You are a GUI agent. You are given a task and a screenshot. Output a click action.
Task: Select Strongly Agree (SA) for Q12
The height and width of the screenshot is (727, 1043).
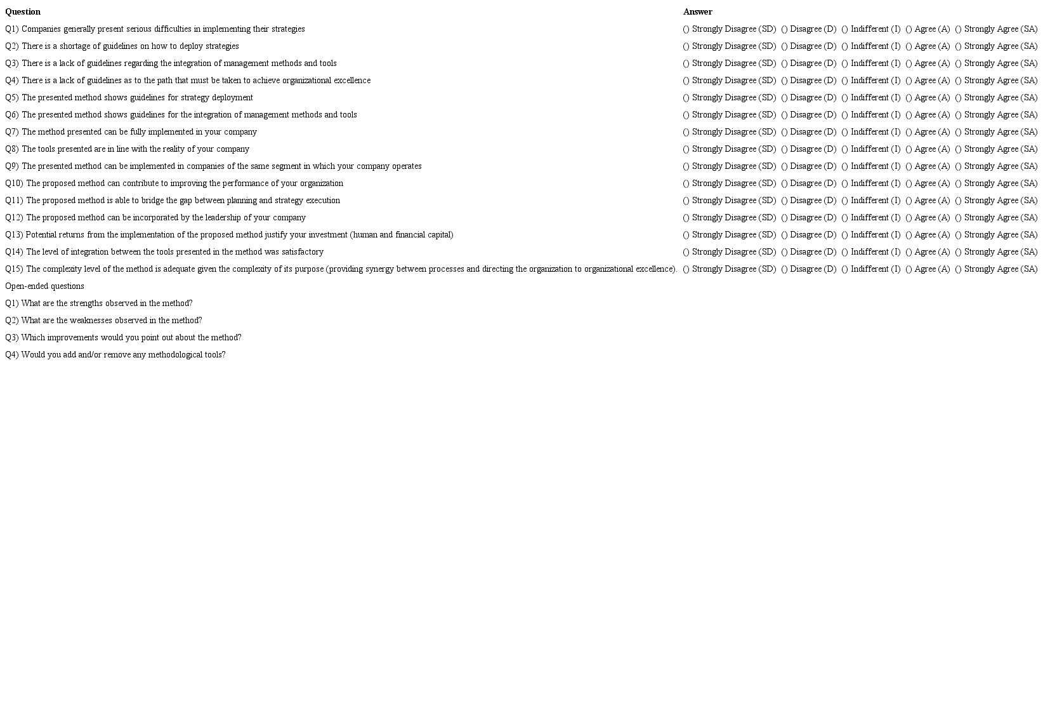pos(996,218)
